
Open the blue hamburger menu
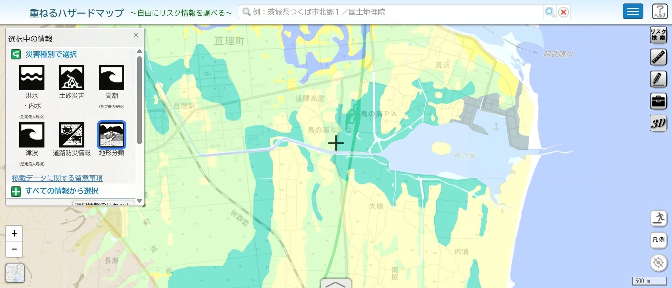633,12
